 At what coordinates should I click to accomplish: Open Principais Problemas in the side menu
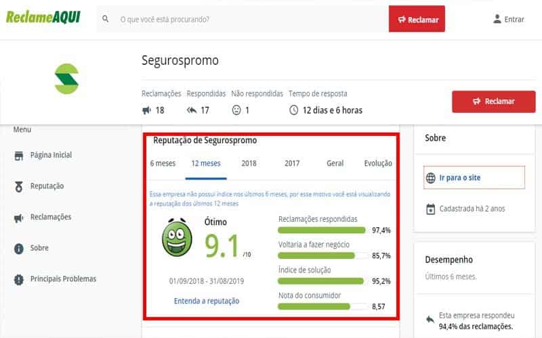click(63, 279)
